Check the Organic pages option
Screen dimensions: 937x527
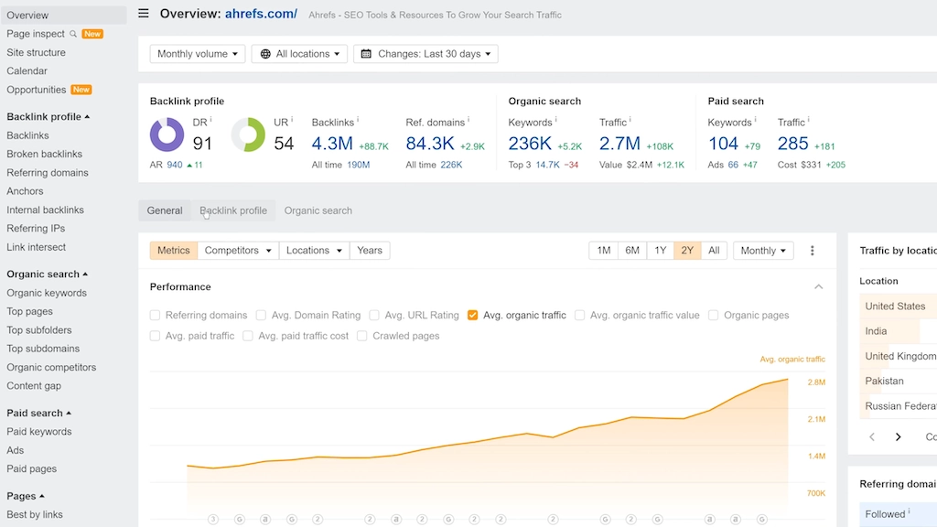coord(714,315)
